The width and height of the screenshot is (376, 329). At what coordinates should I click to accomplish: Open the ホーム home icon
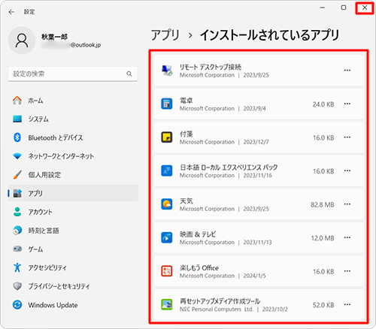pyautogui.click(x=17, y=101)
